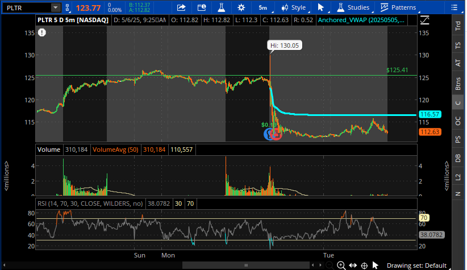The height and width of the screenshot is (270, 467).
Task: Click the Anchored_VWAP study label
Action: point(361,20)
